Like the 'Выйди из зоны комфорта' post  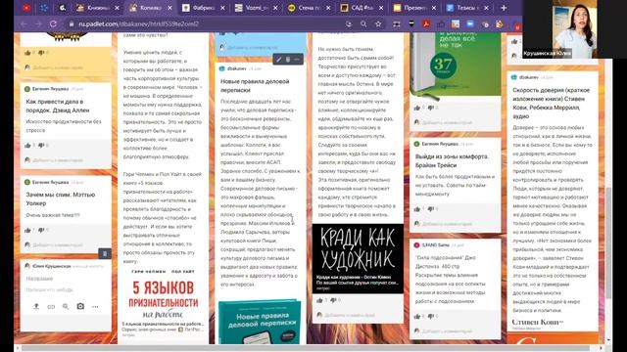[417, 209]
